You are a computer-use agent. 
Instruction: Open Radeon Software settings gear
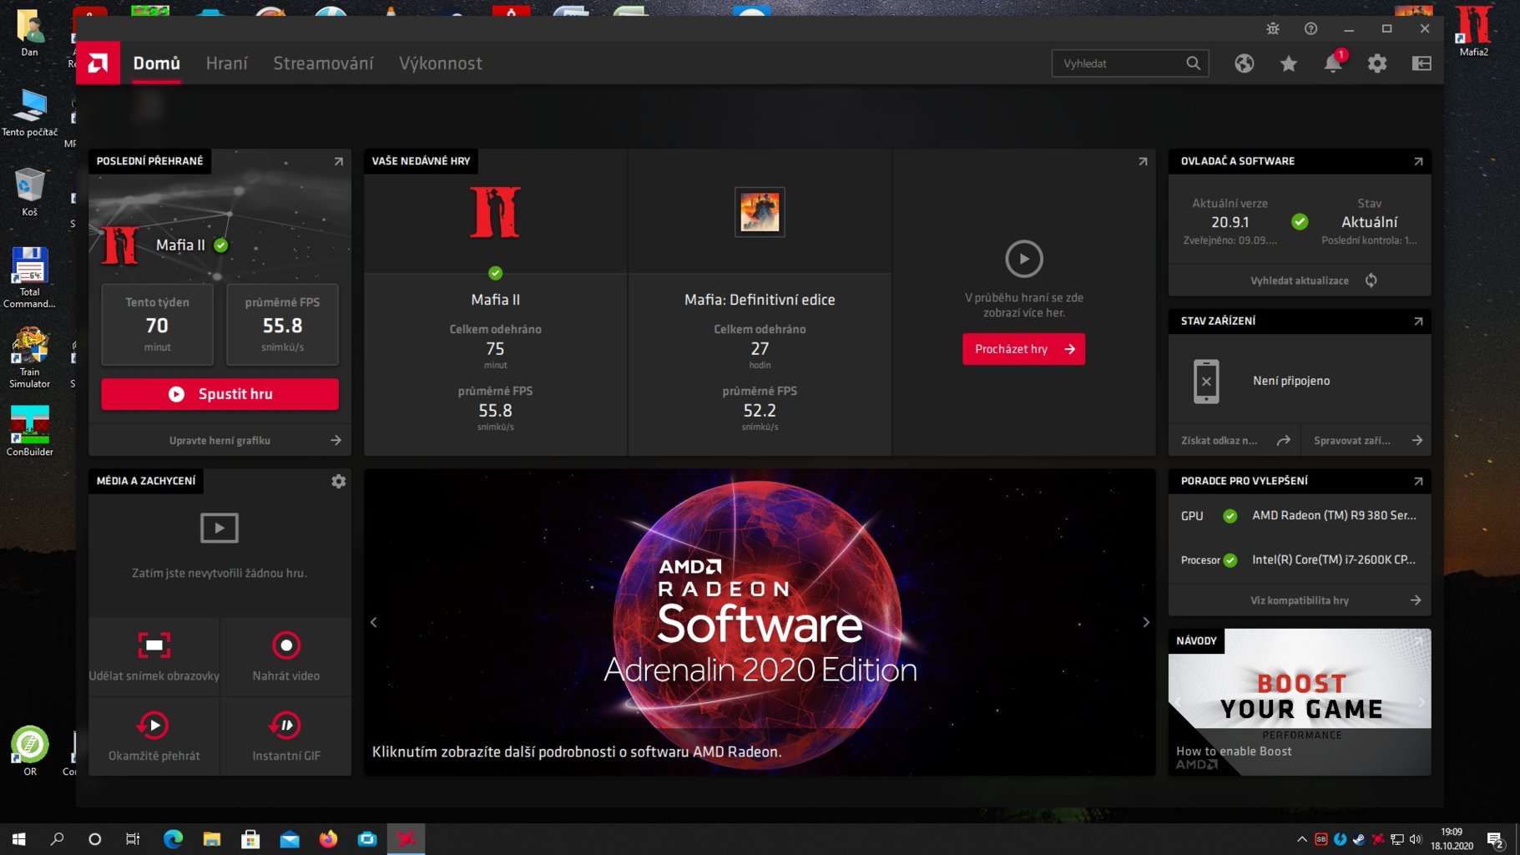tap(1377, 63)
